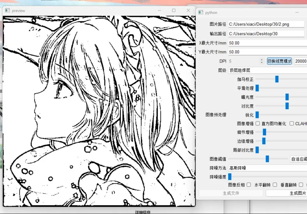Enable the 水平翻转 checkbox
The image size is (307, 214).
pyautogui.click(x=275, y=185)
